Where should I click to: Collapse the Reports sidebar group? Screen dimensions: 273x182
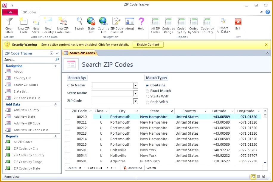coord(55,136)
